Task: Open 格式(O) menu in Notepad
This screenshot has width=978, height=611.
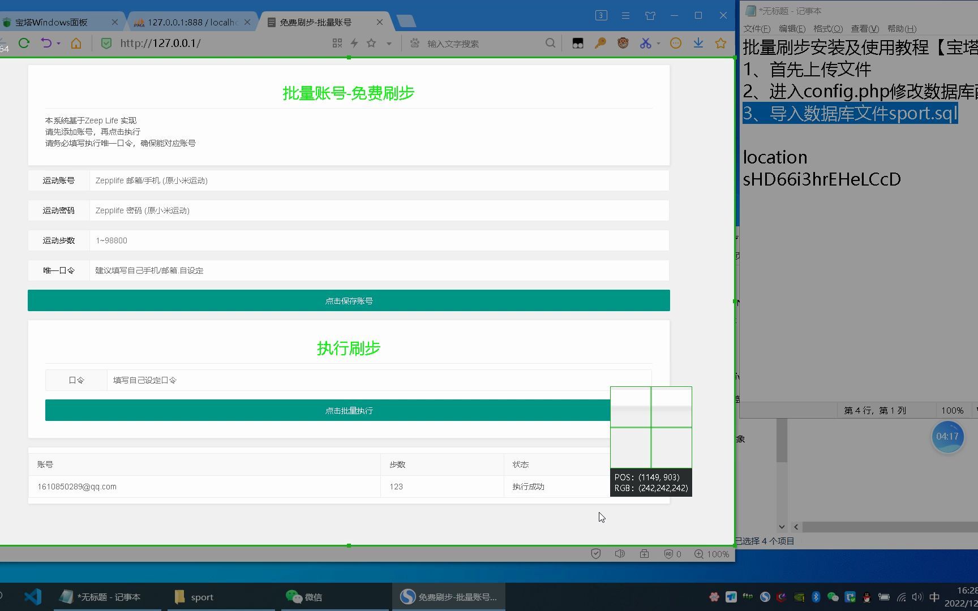Action: click(x=828, y=29)
